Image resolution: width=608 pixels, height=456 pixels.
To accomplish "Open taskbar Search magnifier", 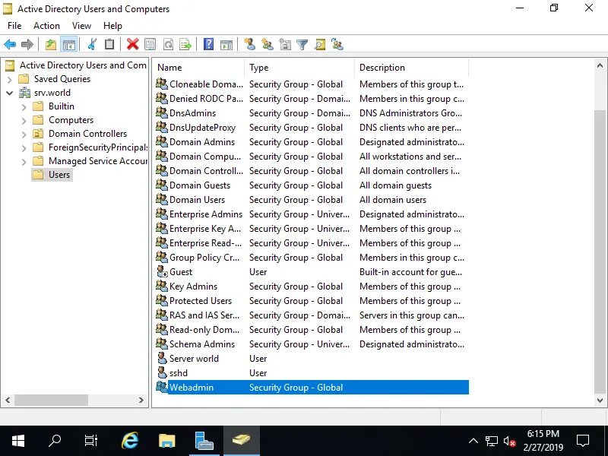I will click(x=55, y=441).
